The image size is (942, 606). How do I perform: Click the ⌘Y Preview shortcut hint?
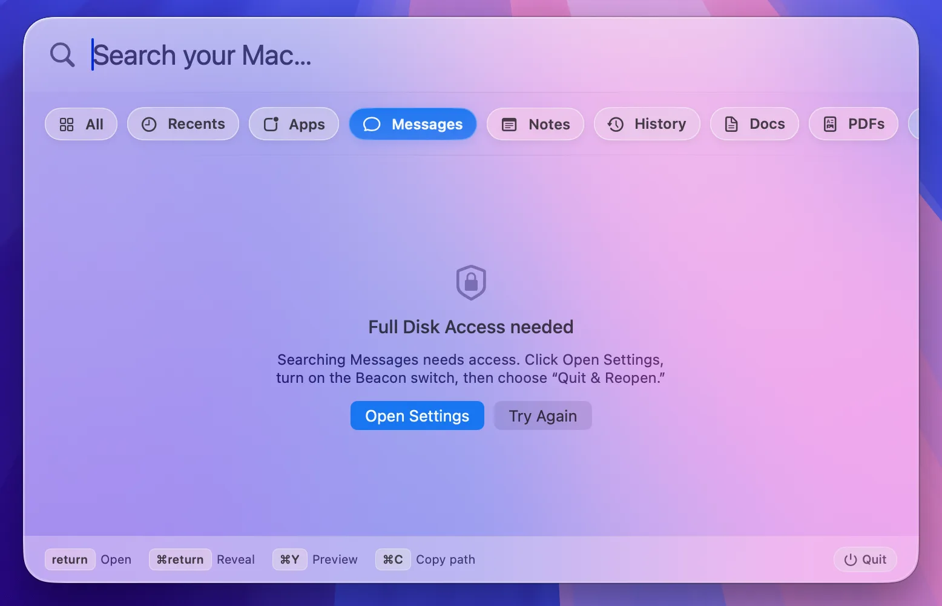coord(315,559)
